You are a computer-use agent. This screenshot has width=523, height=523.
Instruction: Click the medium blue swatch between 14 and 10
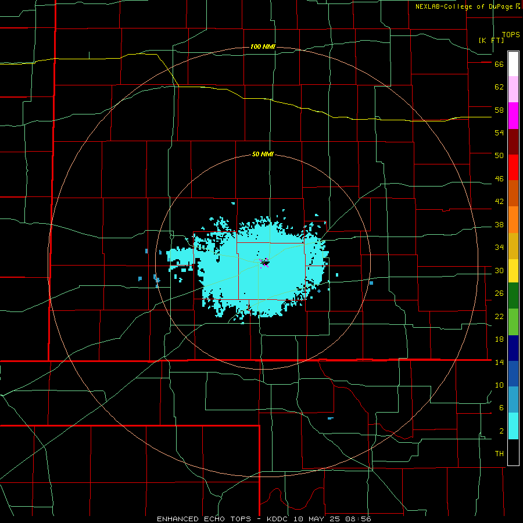[x=513, y=374]
